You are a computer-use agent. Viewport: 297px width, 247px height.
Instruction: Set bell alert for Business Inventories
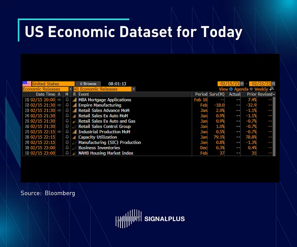click(67, 148)
